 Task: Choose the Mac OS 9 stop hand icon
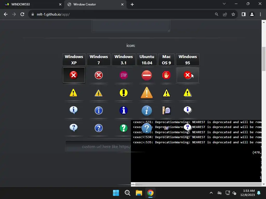166,75
